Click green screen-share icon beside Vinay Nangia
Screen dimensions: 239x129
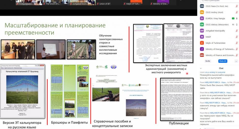pos(233,19)
